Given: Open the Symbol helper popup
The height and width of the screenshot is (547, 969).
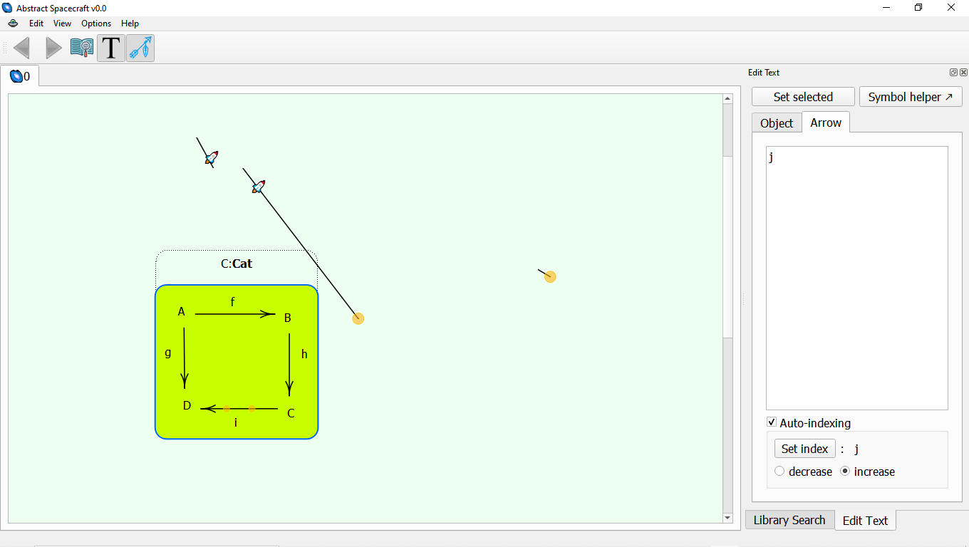Looking at the screenshot, I should [x=910, y=97].
